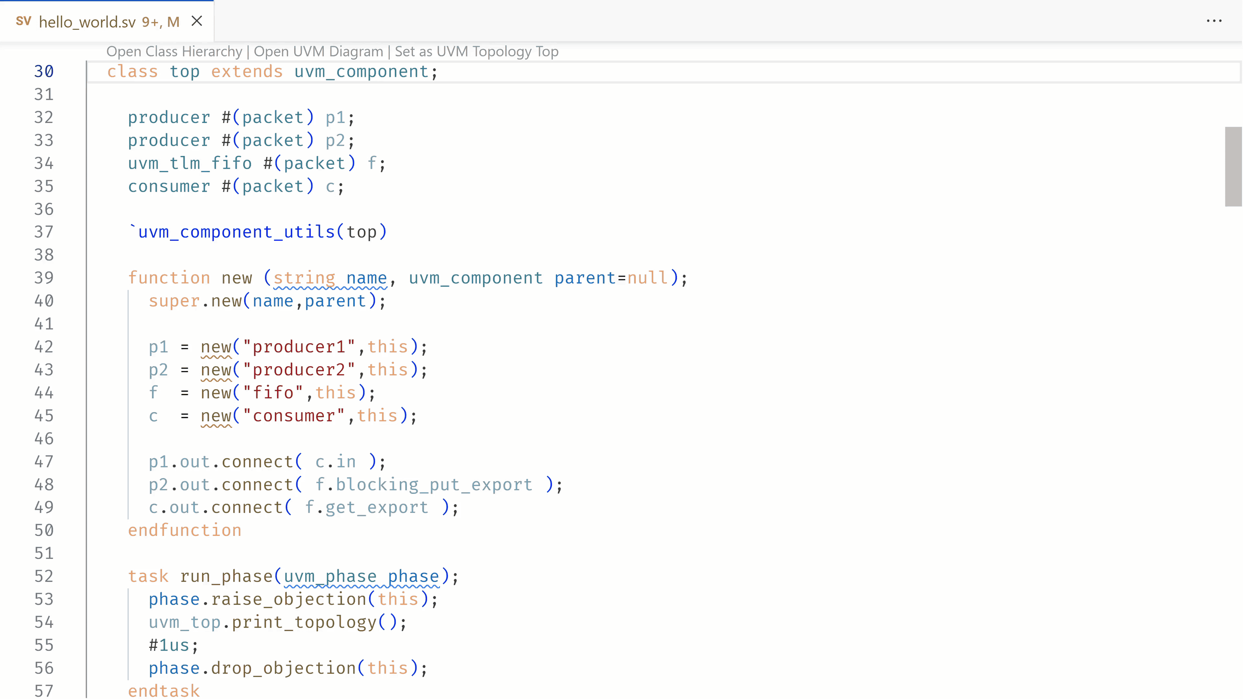Click the "producer2" string literal
The height and width of the screenshot is (699, 1243).
pos(299,370)
